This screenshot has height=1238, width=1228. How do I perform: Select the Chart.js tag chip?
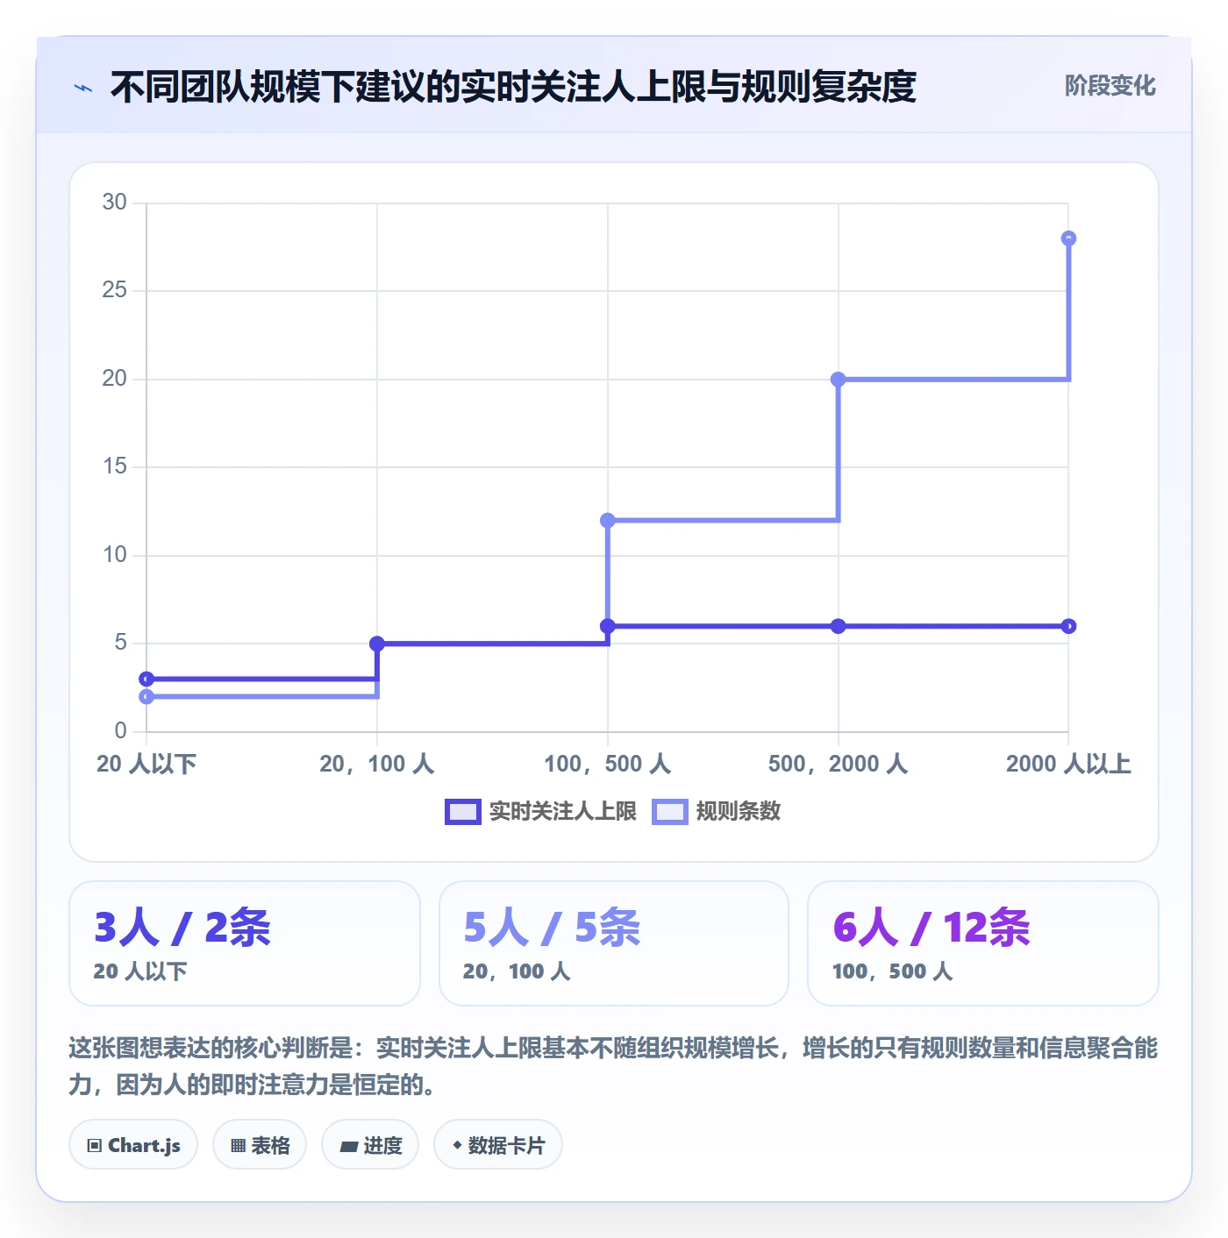click(133, 1145)
